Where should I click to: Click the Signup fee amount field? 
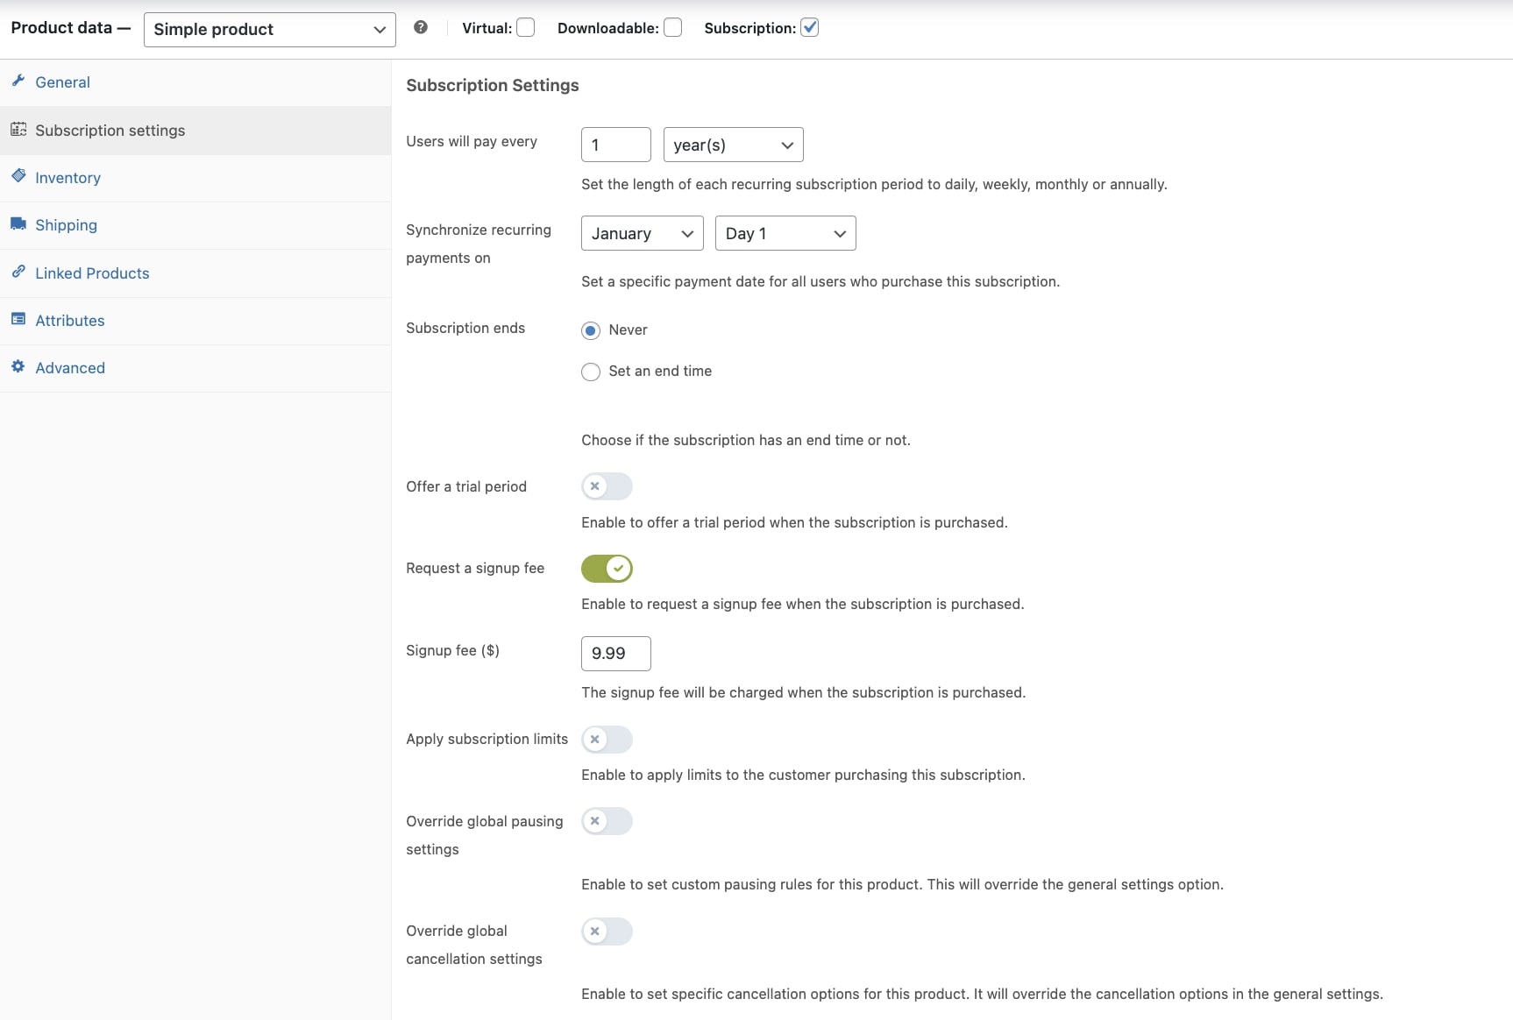[615, 654]
